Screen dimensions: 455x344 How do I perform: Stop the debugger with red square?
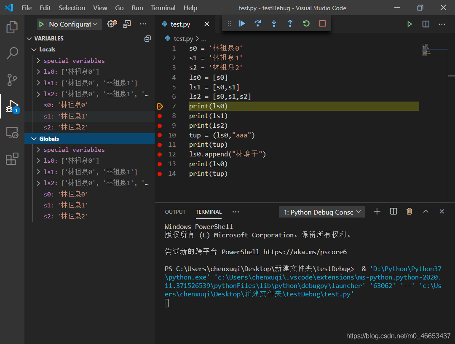[x=322, y=24]
